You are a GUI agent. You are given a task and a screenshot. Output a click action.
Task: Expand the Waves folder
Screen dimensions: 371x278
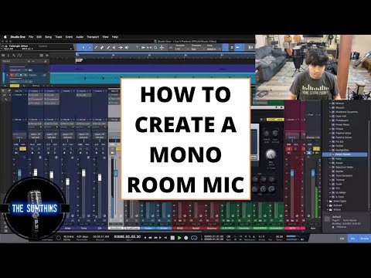point(328,209)
